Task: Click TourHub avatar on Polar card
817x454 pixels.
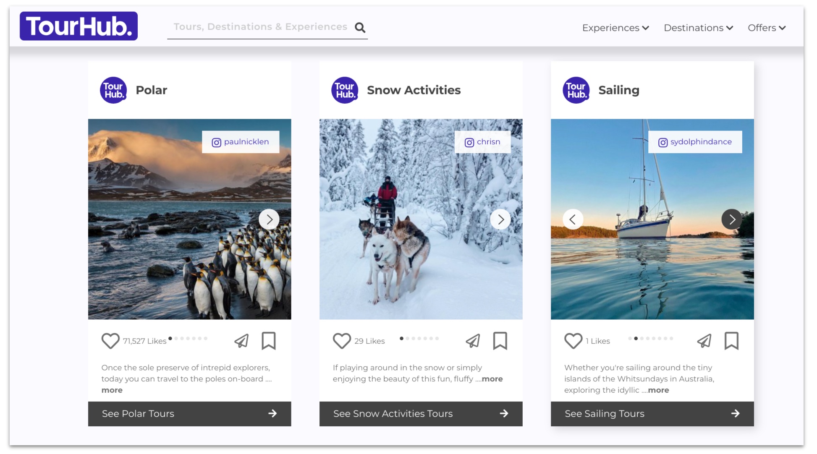Action: click(x=113, y=90)
